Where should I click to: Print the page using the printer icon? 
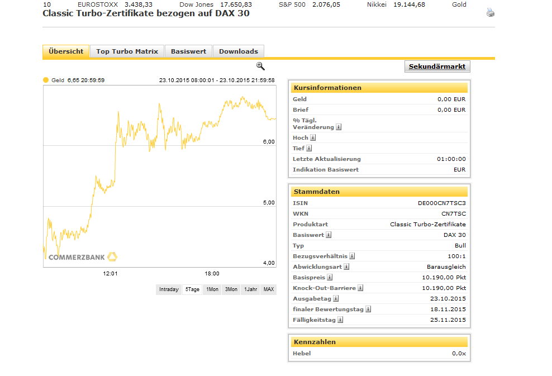491,13
